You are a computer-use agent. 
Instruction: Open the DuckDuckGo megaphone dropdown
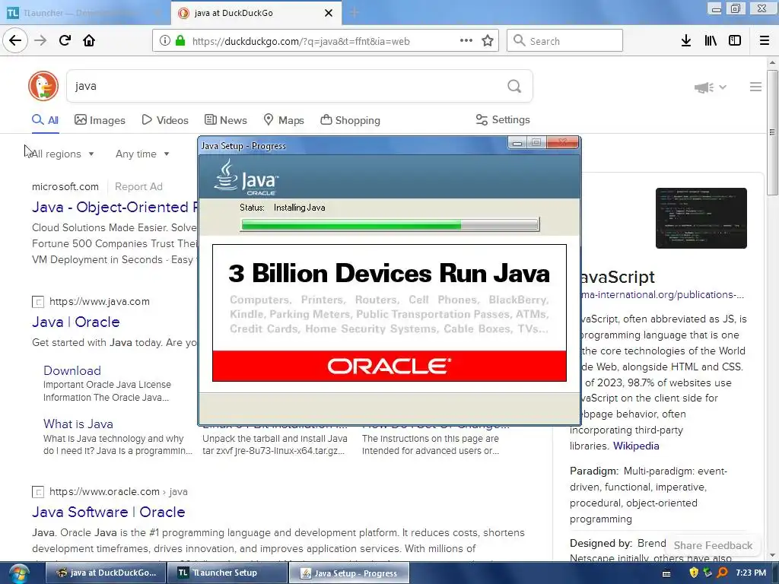coord(711,87)
